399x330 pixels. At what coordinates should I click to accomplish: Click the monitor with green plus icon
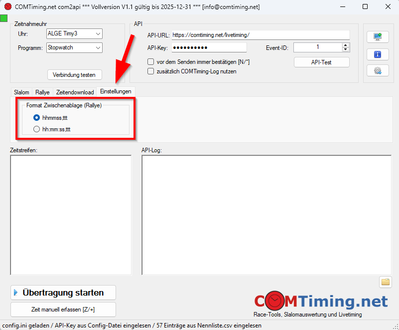tap(377, 37)
